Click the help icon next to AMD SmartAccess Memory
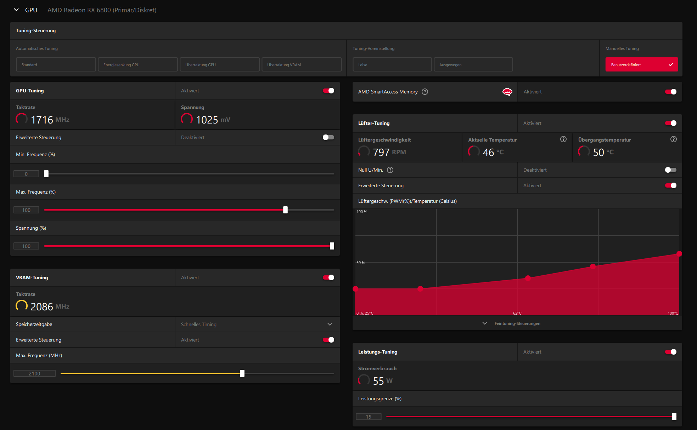Screen dimensions: 697x430 tap(425, 92)
